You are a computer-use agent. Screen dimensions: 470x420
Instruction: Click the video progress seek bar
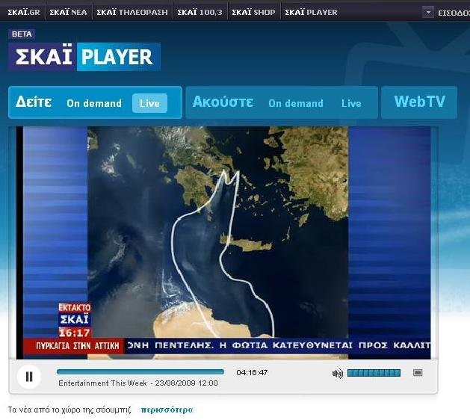tap(140, 371)
